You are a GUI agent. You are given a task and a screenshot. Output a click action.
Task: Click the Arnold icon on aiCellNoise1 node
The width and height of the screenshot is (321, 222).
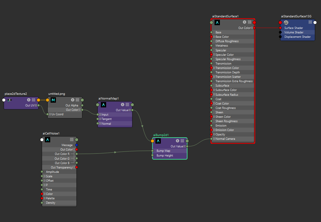click(x=48, y=139)
